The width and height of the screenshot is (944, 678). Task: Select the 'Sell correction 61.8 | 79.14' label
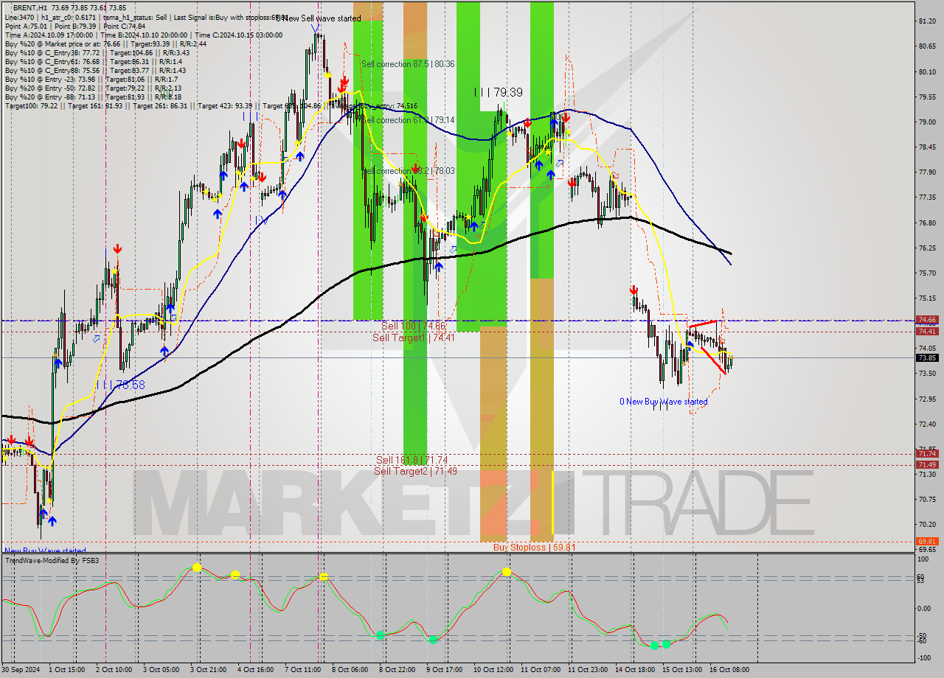(408, 120)
